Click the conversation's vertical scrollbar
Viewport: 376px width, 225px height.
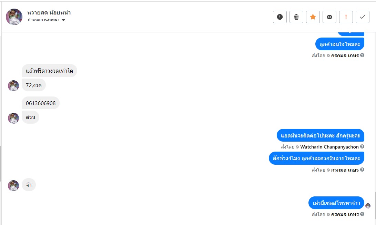click(x=375, y=203)
